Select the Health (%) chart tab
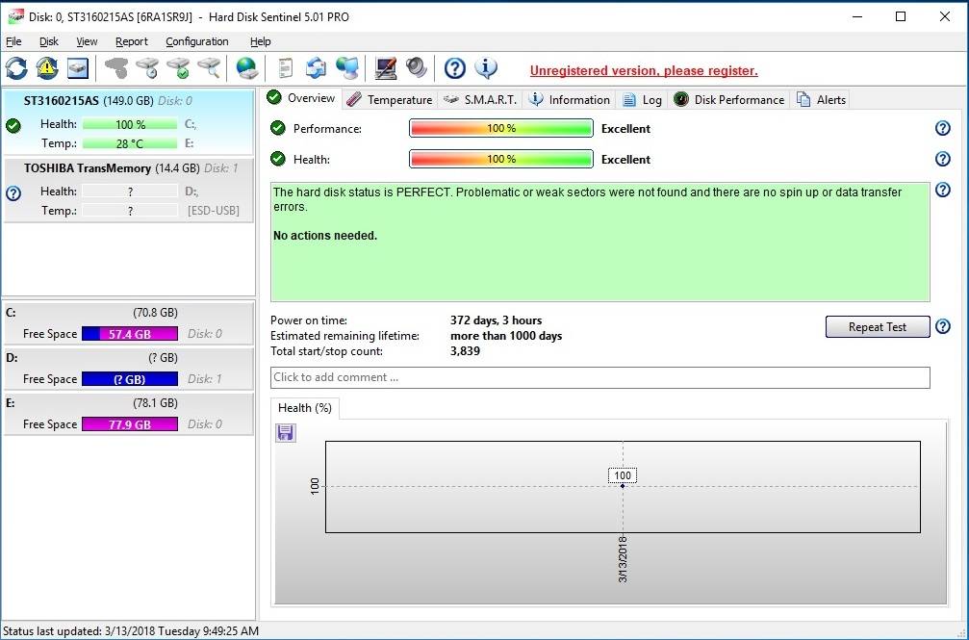The width and height of the screenshot is (969, 640). tap(305, 408)
